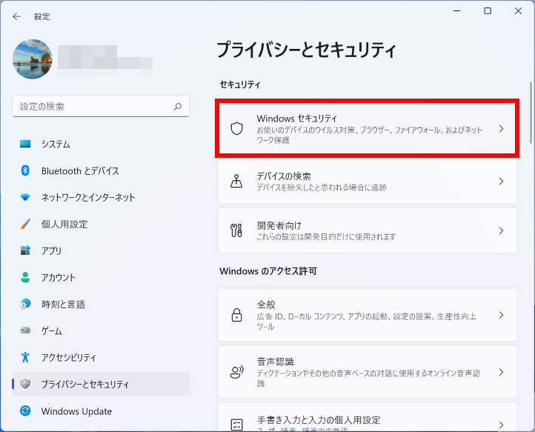This screenshot has height=432, width=535.
Task: Click the speech icon for 音声認識
Action: pos(236,372)
